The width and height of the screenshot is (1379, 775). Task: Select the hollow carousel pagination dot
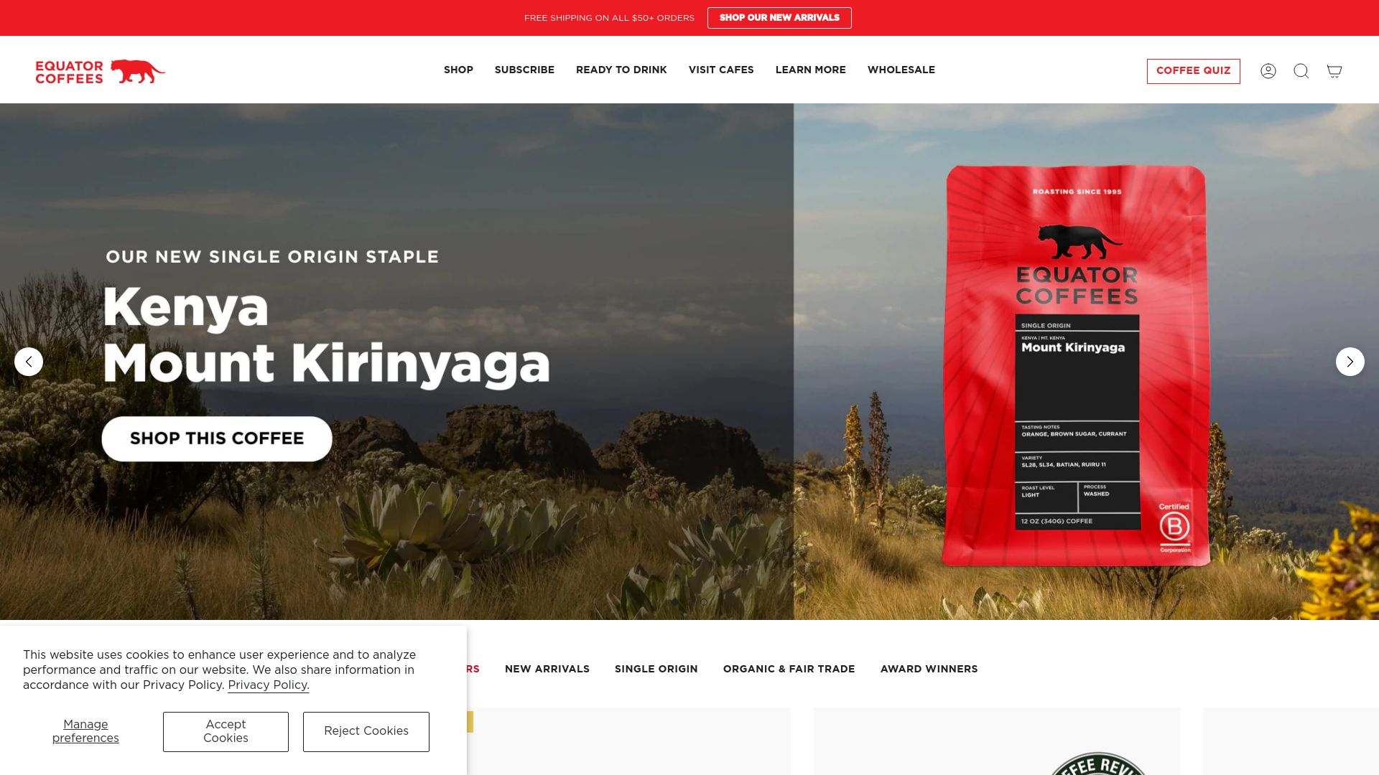tap(704, 603)
